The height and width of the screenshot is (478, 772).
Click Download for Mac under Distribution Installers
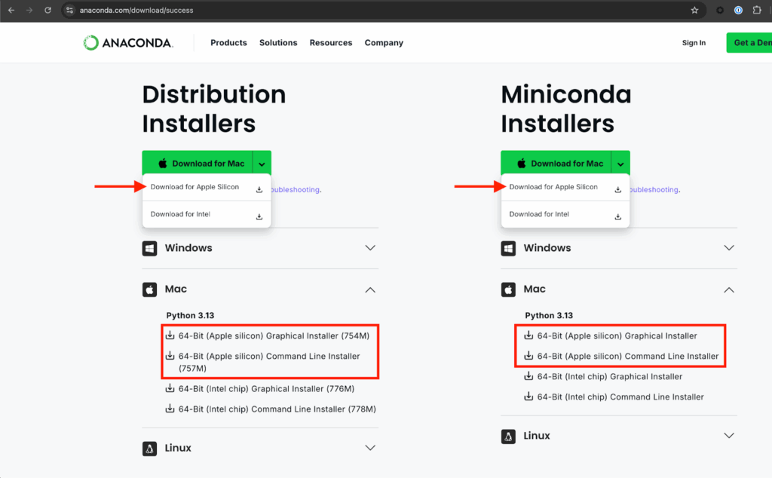click(200, 164)
